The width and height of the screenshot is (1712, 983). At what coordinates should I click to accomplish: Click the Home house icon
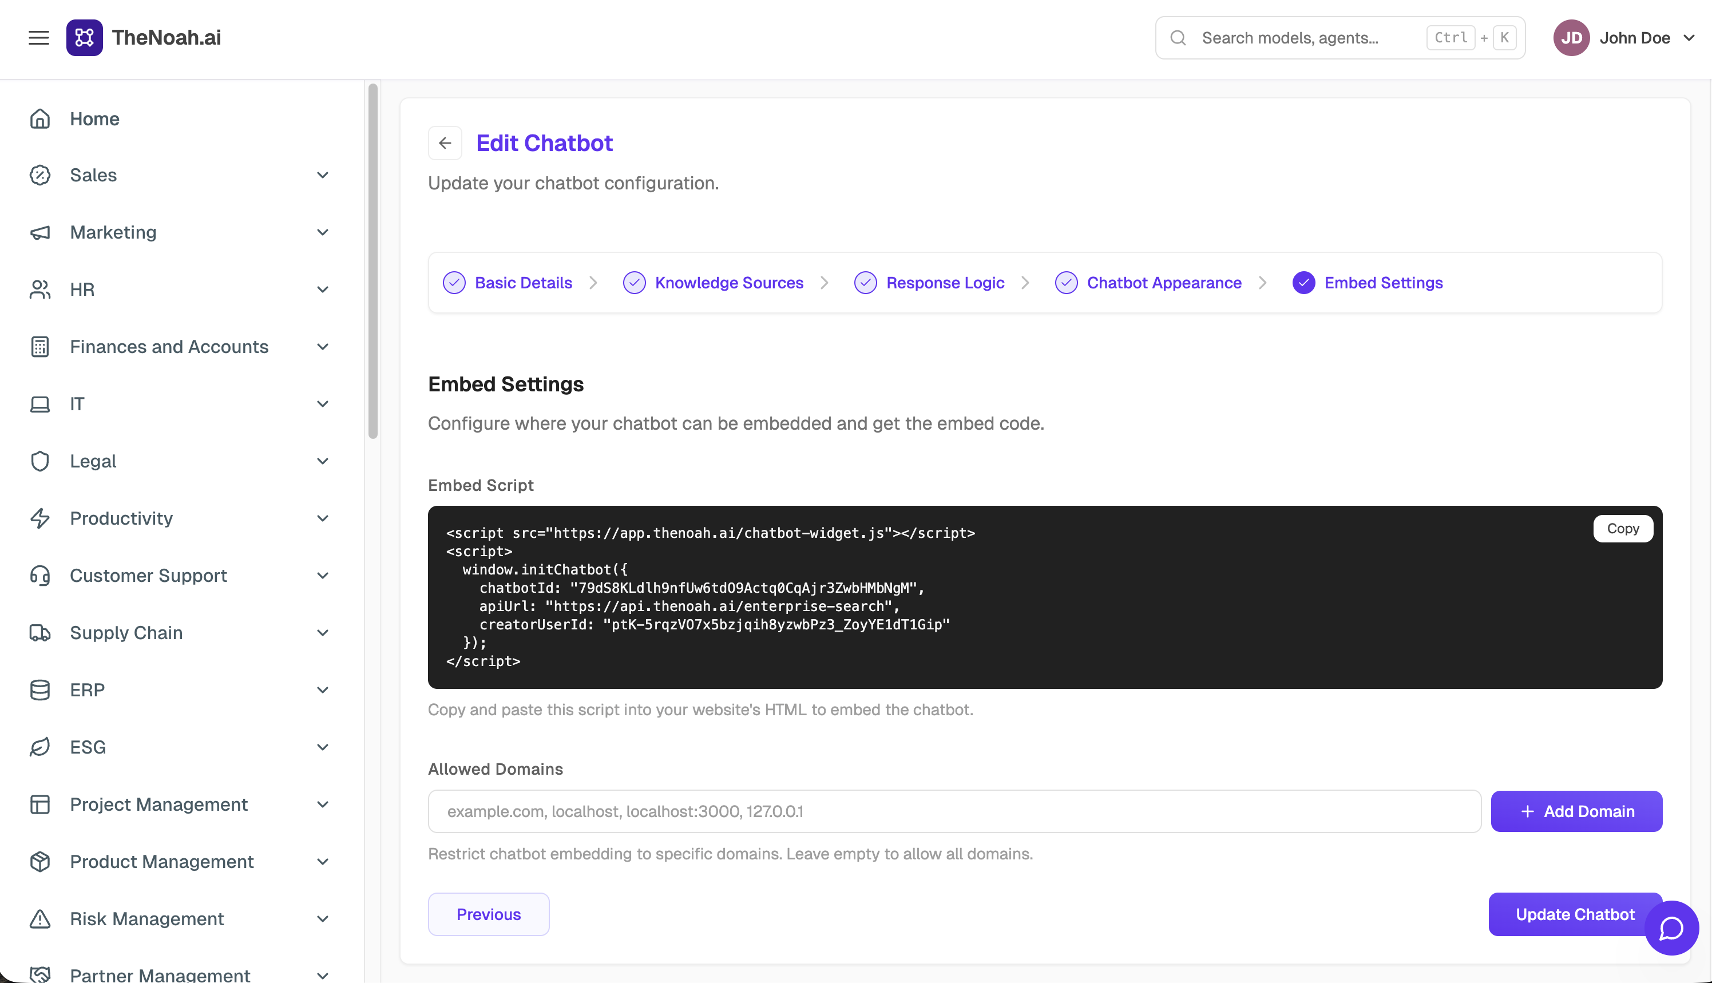pos(40,119)
